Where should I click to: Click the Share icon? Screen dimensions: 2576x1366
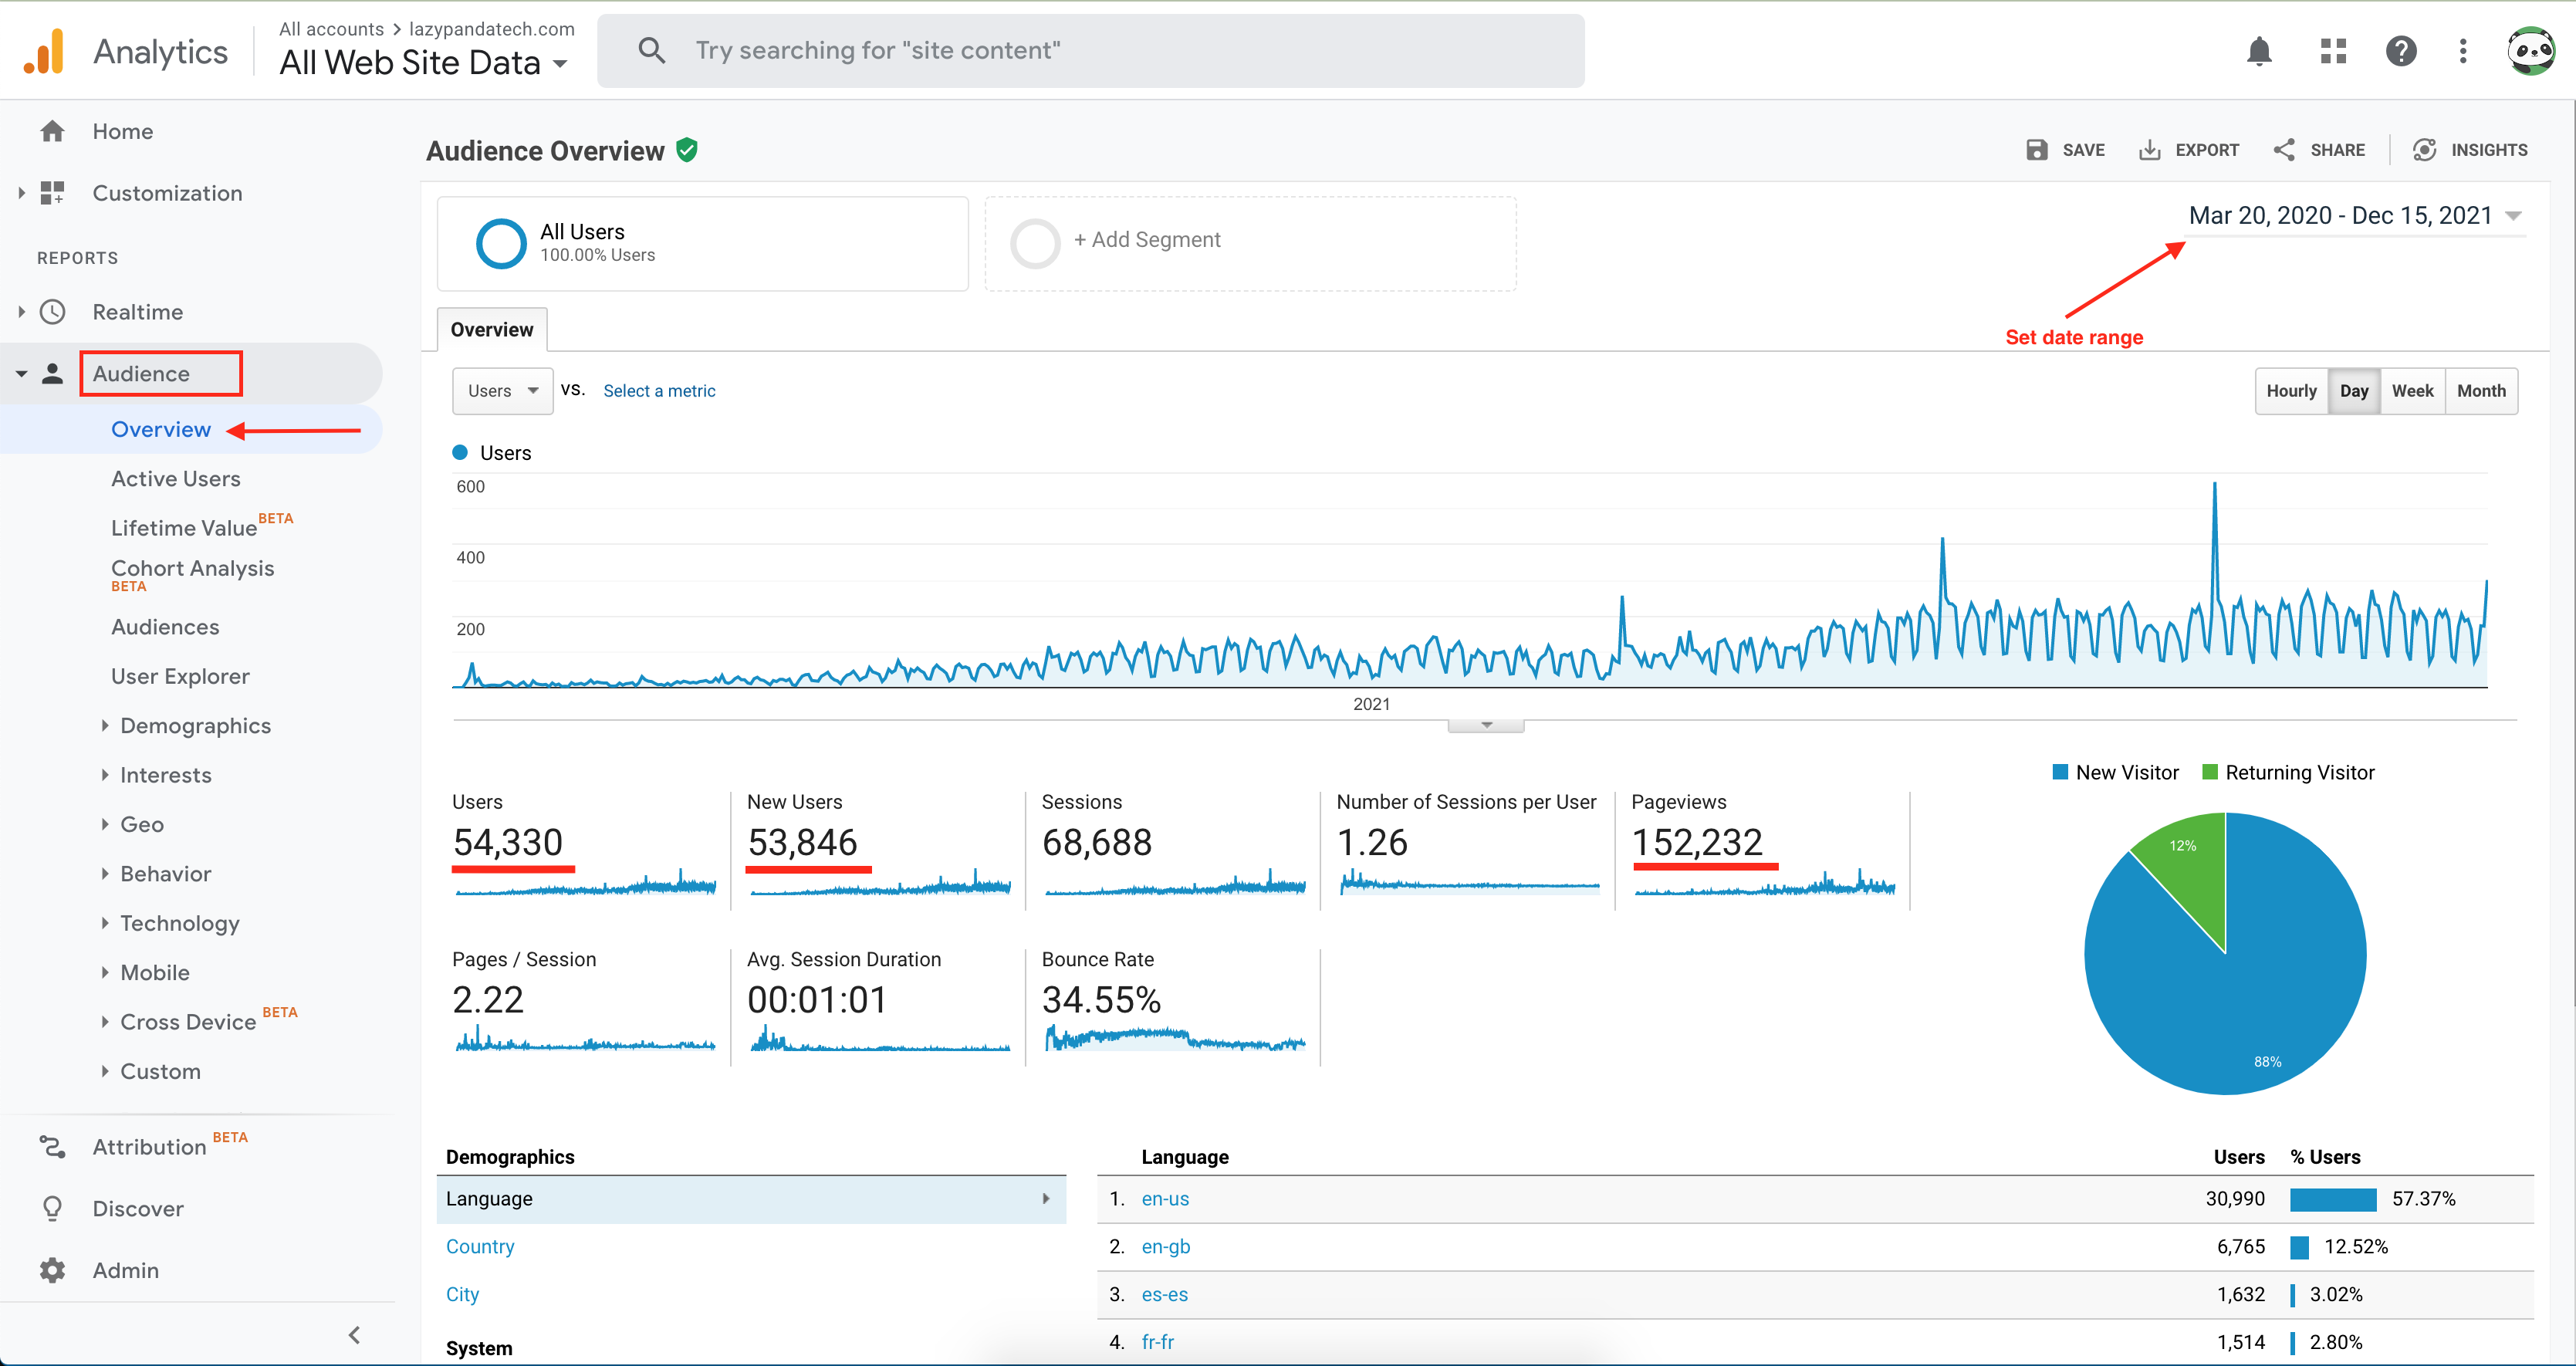[2284, 150]
